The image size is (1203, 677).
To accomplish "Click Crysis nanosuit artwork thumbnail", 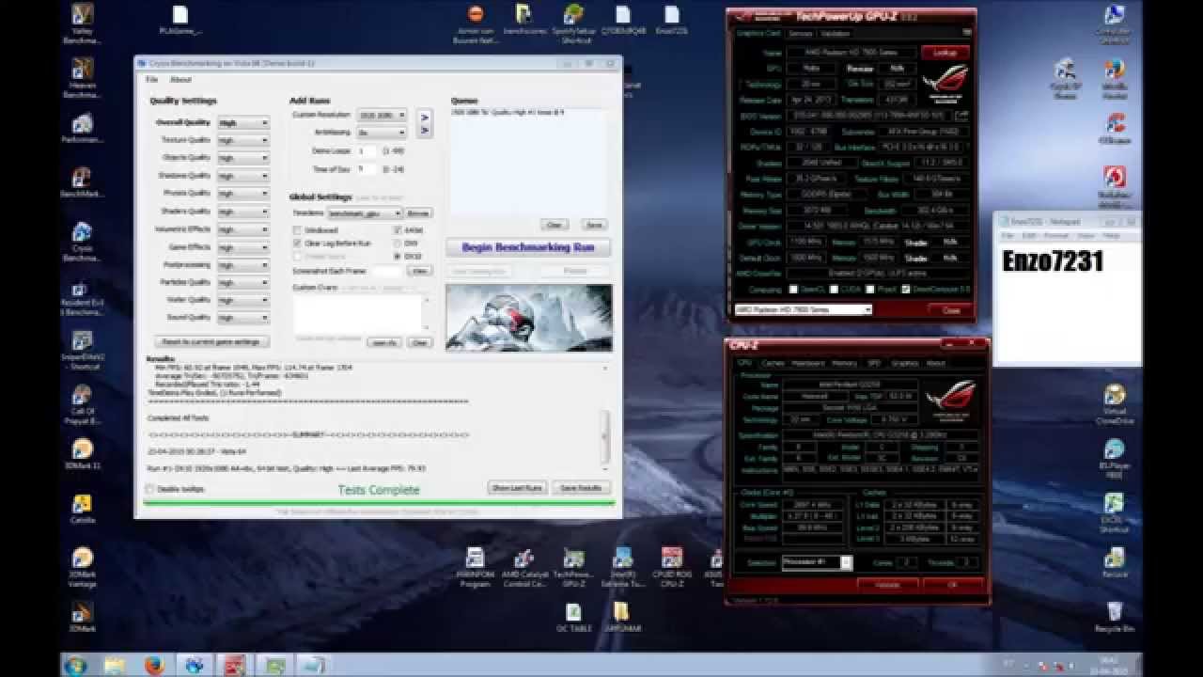I will (528, 318).
